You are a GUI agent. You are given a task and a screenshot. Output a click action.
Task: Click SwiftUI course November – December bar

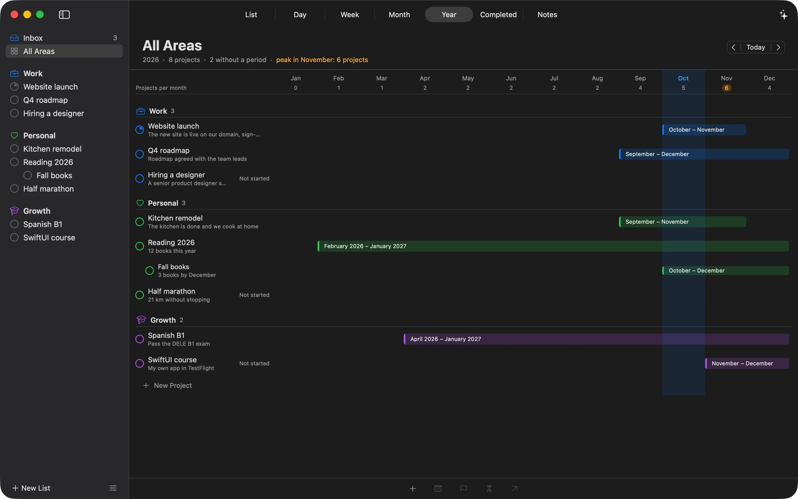click(x=747, y=363)
